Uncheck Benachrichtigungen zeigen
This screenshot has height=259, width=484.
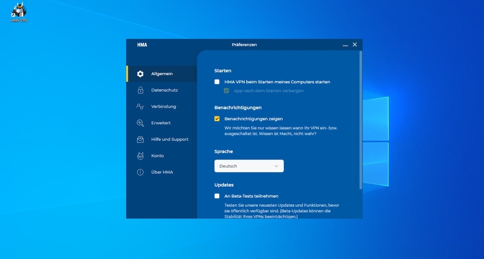[x=217, y=119]
